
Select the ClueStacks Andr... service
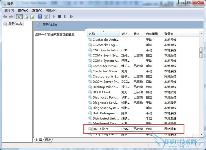tap(133, 40)
